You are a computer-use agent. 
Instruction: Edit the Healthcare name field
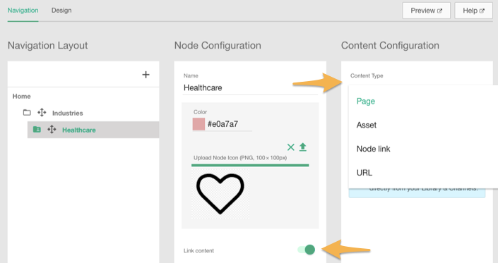click(x=250, y=87)
